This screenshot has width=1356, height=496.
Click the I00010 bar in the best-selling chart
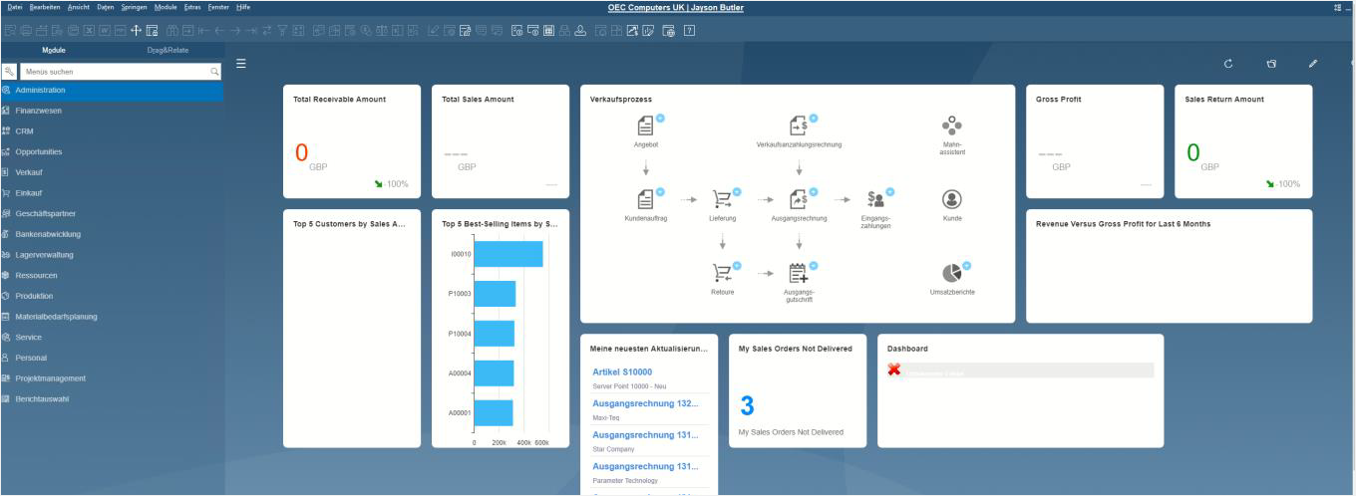coord(508,254)
